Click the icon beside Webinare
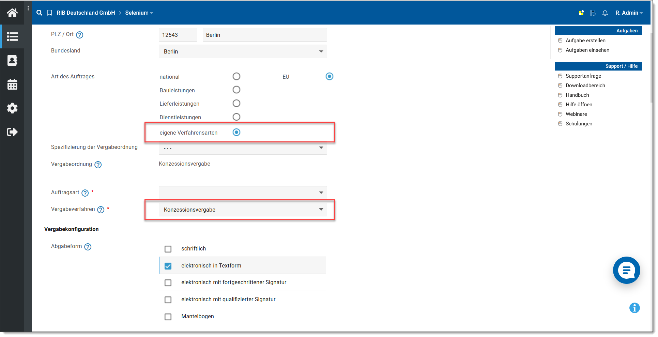658x337 pixels. (560, 114)
